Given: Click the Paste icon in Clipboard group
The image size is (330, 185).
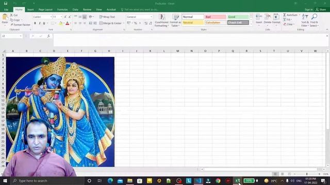Looking at the screenshot, I should pos(5,17).
